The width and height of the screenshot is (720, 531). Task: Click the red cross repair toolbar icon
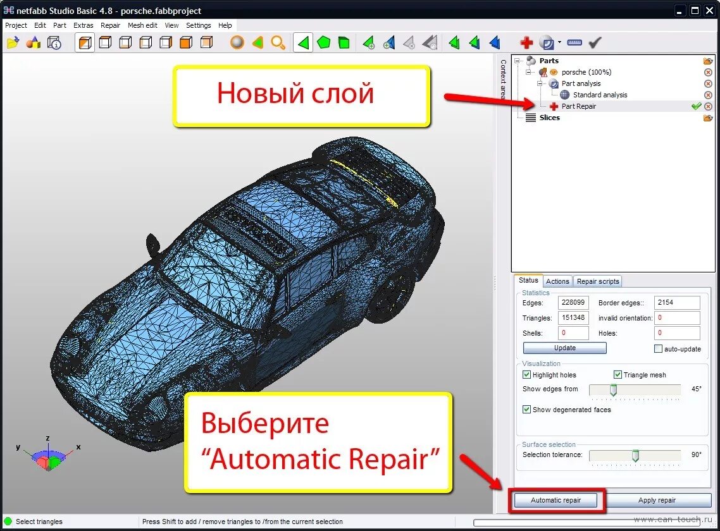(526, 43)
